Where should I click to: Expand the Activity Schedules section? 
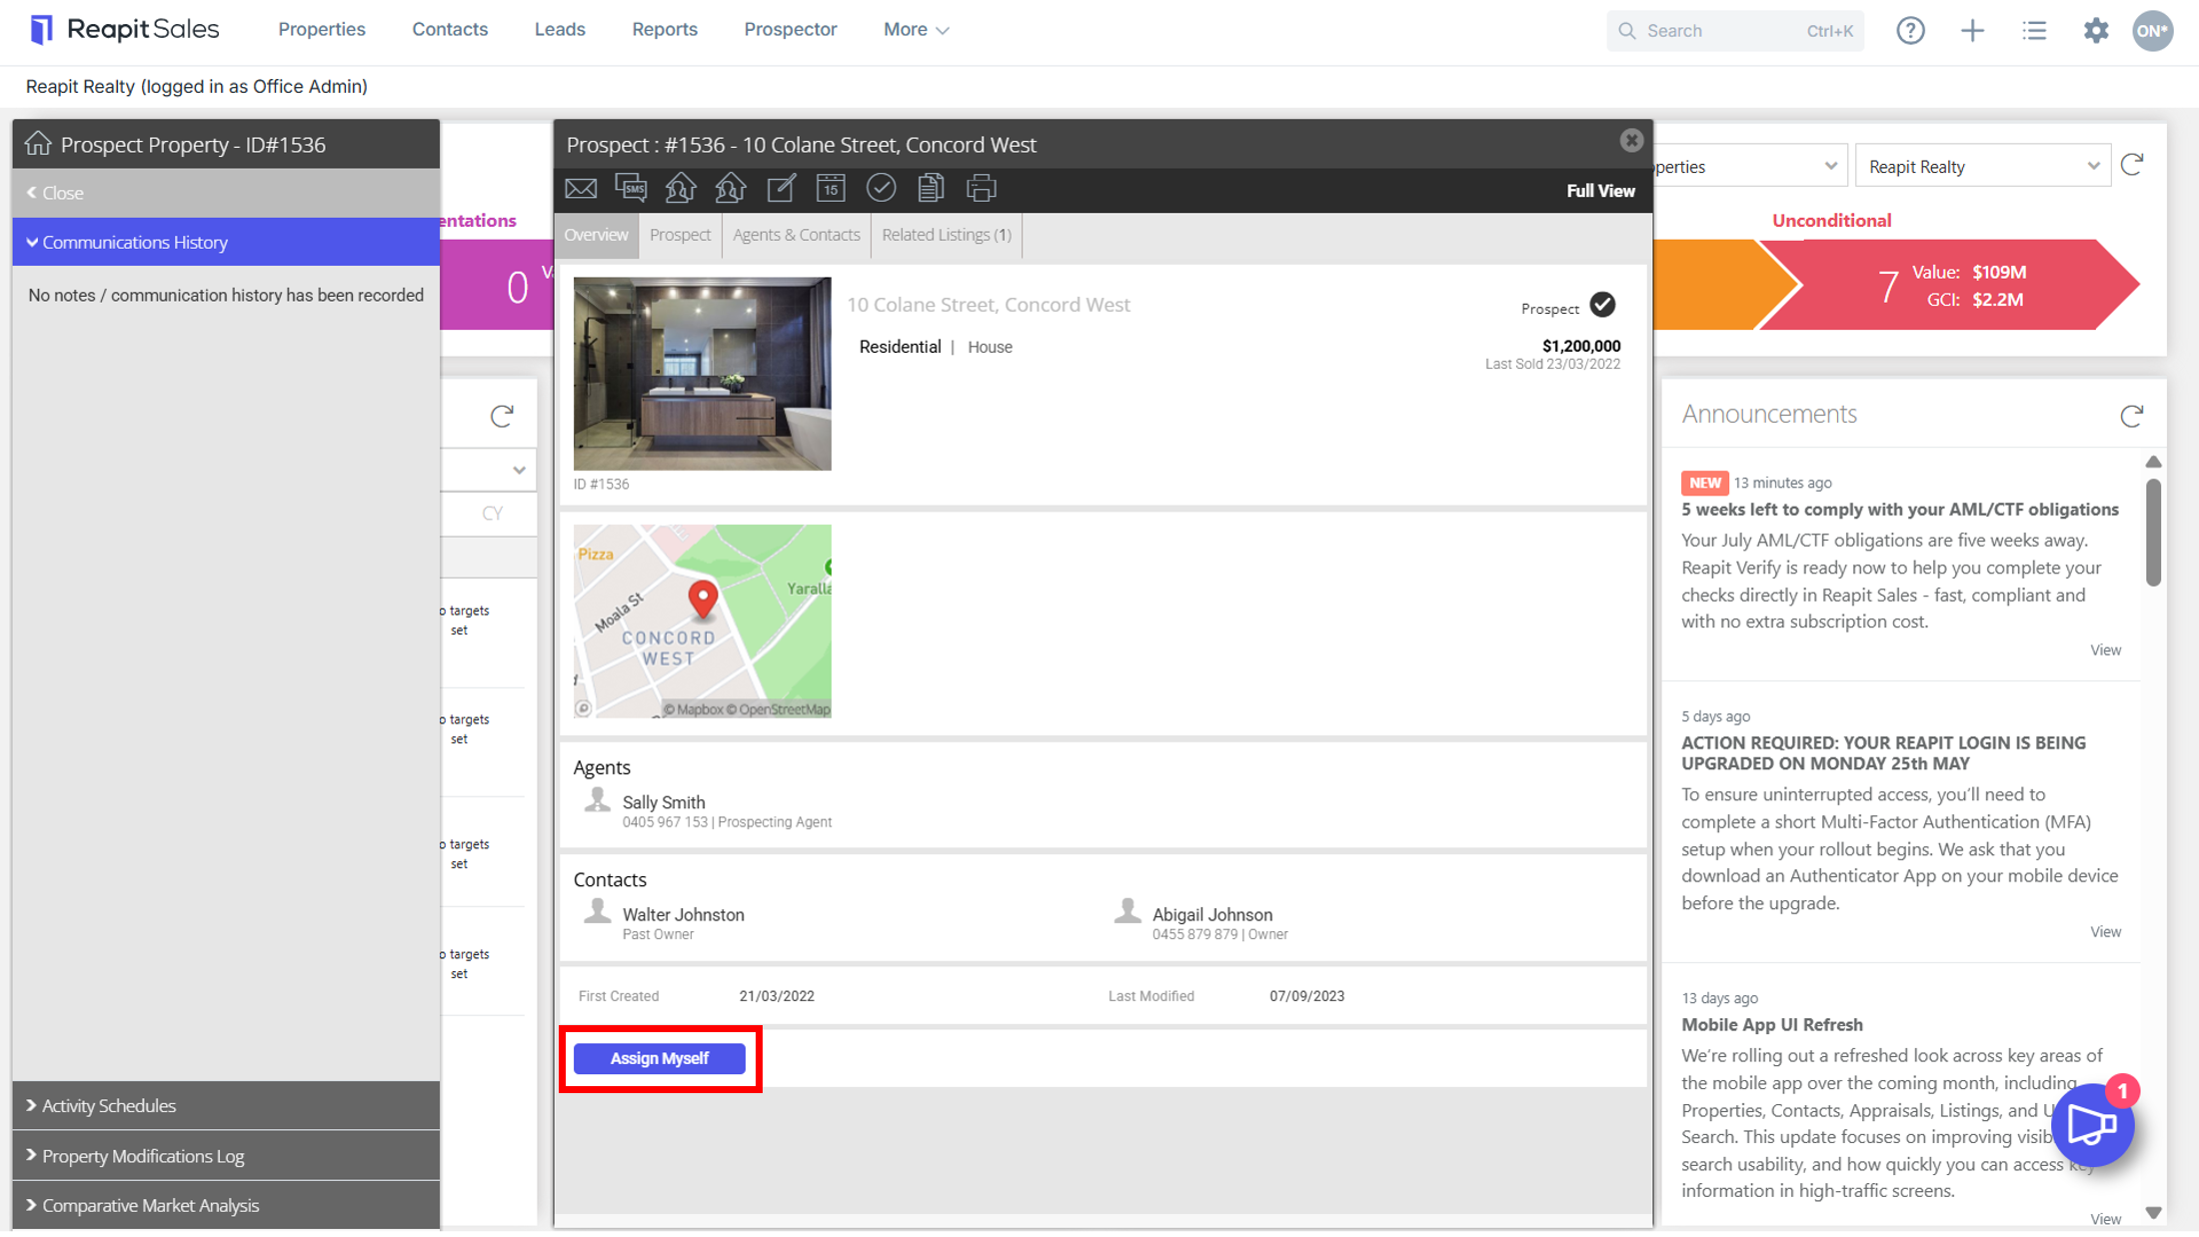coord(226,1106)
